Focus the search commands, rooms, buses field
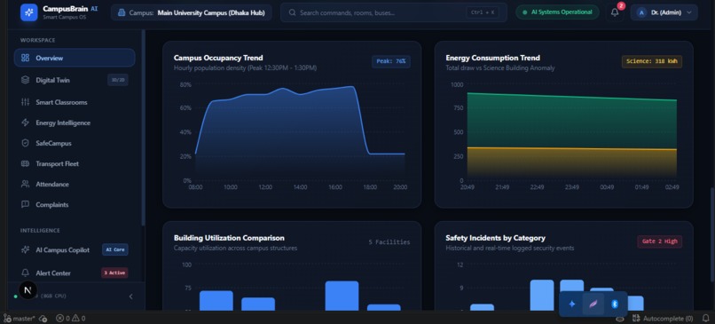The width and height of the screenshot is (715, 324). tap(394, 12)
